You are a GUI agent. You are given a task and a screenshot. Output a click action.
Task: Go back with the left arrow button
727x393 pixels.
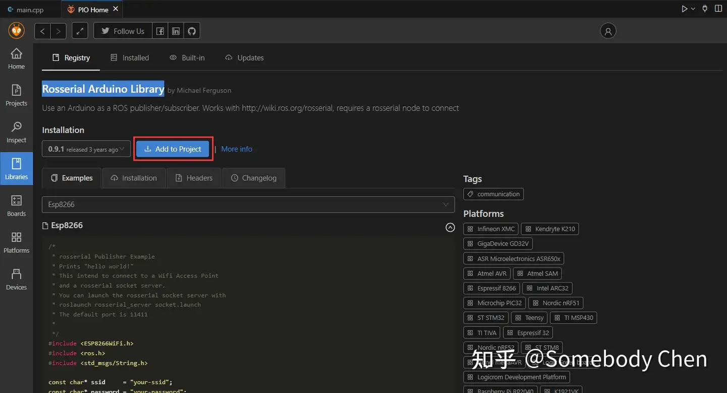coord(42,31)
